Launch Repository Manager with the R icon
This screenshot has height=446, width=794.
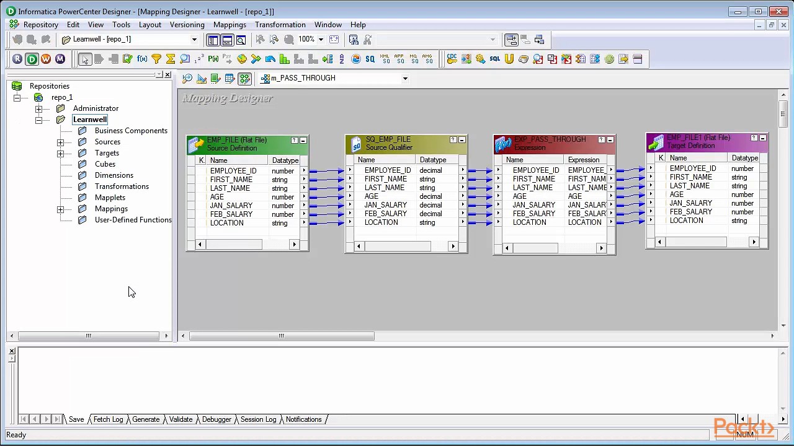17,59
